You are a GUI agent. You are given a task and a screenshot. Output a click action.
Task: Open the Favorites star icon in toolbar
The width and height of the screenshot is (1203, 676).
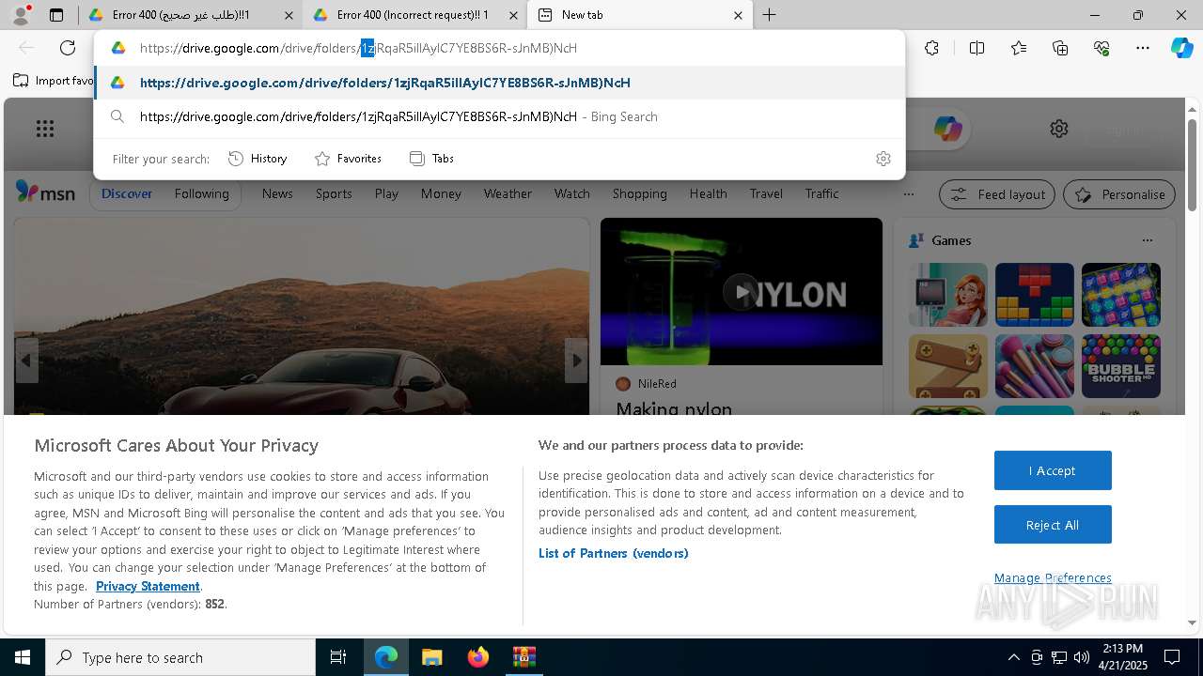click(1019, 48)
